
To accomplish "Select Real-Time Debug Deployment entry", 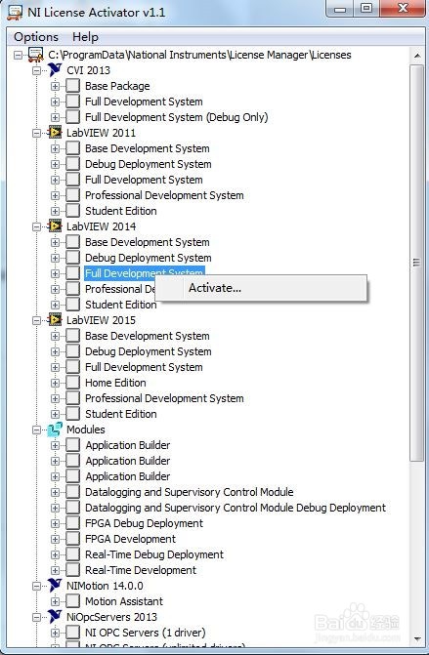I will pyautogui.click(x=154, y=554).
